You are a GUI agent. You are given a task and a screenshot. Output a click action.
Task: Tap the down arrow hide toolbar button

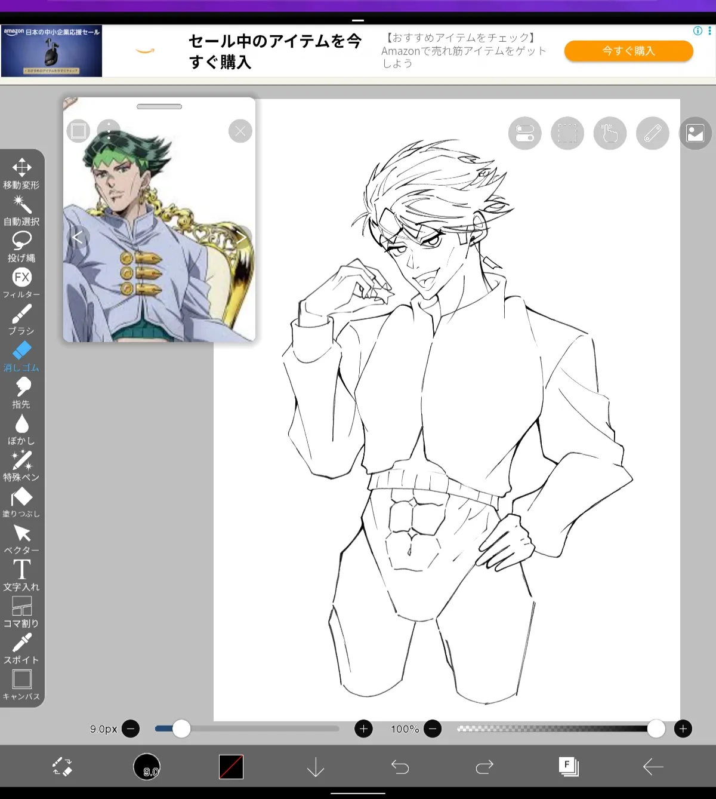[x=316, y=767]
